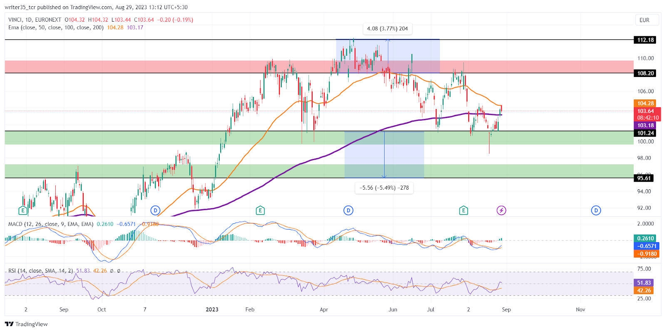Click the 94.00 price axis value
The image size is (666, 332).
[644, 191]
